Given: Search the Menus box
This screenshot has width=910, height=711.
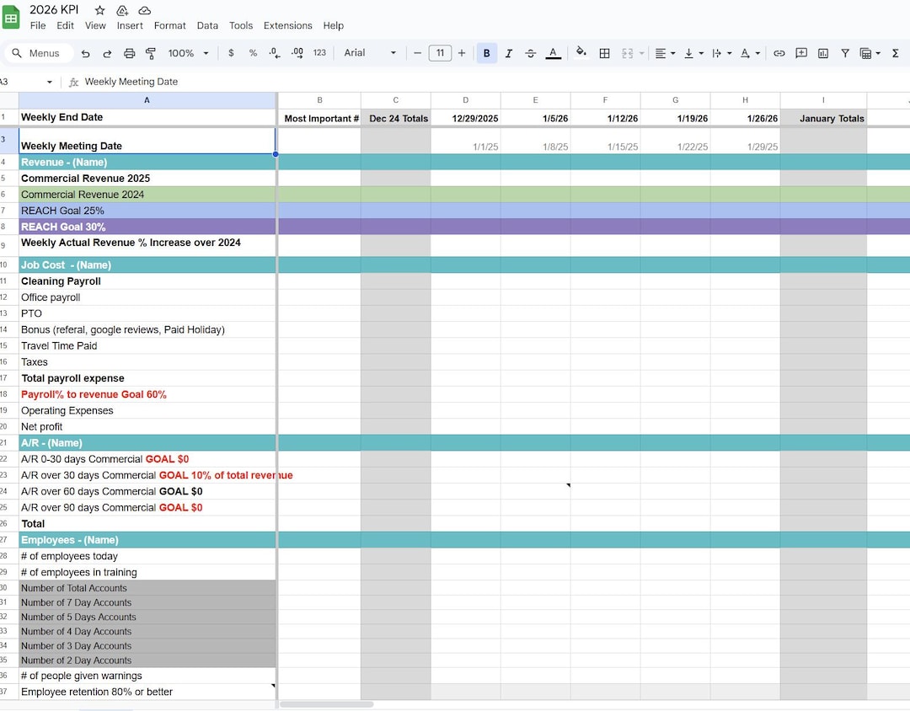Looking at the screenshot, I should [38, 53].
